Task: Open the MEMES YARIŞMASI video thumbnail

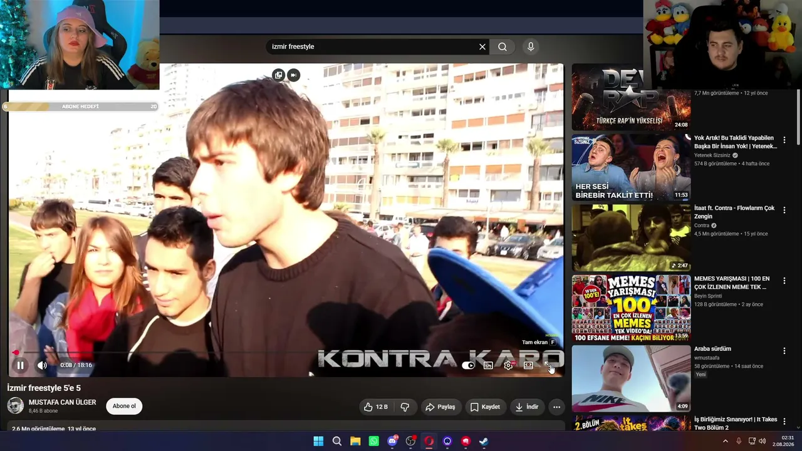Action: click(631, 308)
